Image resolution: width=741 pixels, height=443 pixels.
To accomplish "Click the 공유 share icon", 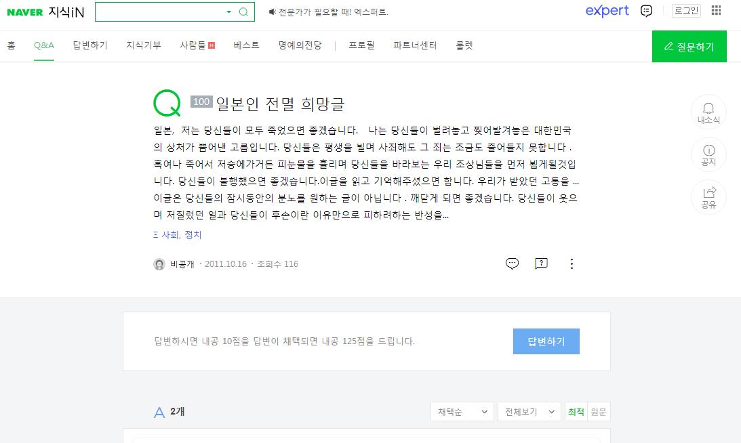I will tap(708, 196).
